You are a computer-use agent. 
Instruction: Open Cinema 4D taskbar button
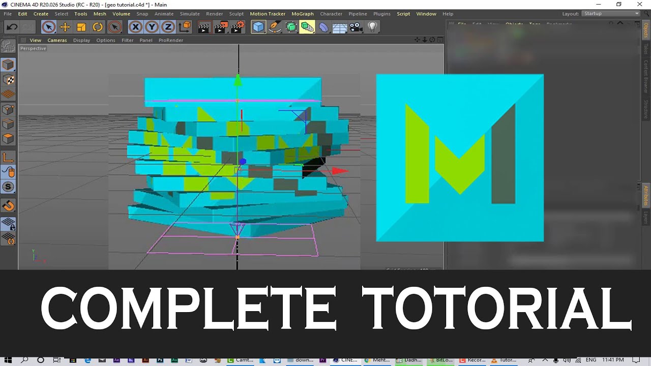point(345,360)
